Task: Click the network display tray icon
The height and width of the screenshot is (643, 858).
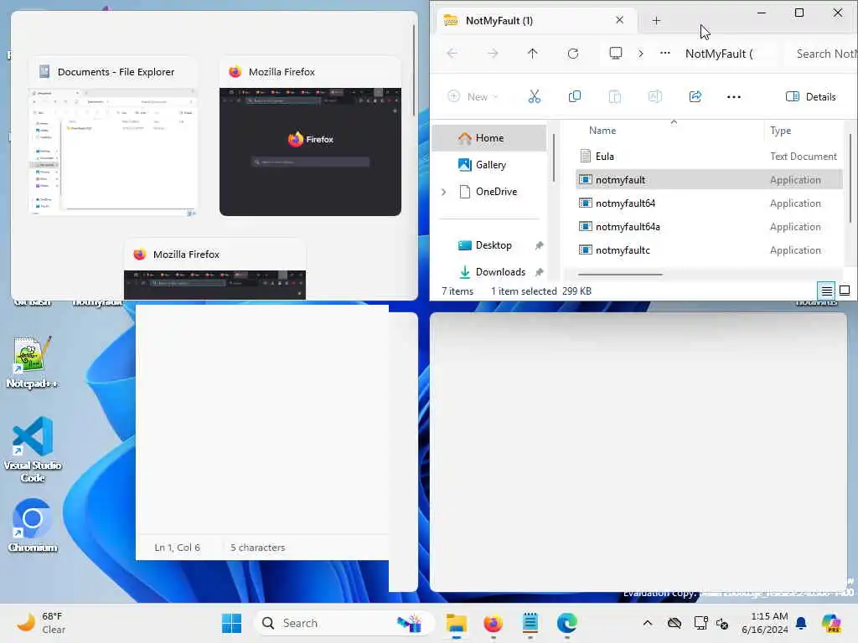Action: [700, 623]
